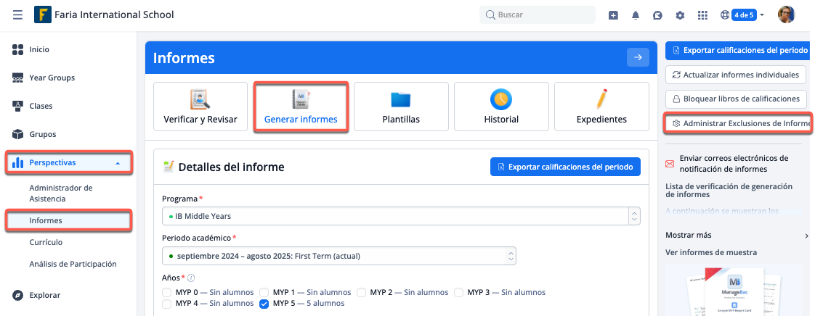815x316 pixels.
Task: Open the Programa dropdown
Action: click(x=400, y=216)
